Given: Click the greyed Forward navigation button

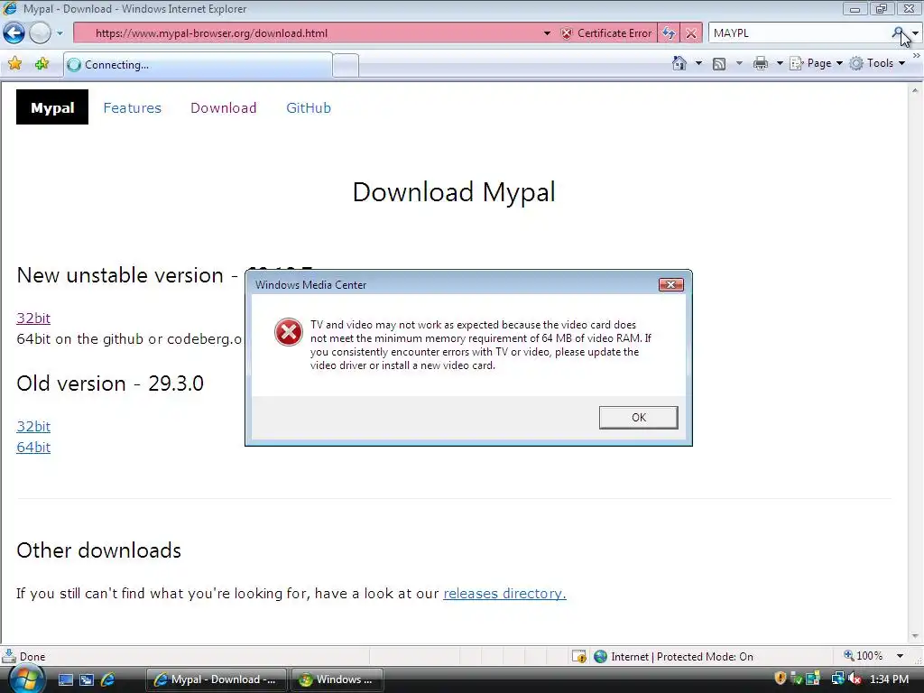Looking at the screenshot, I should 40,33.
